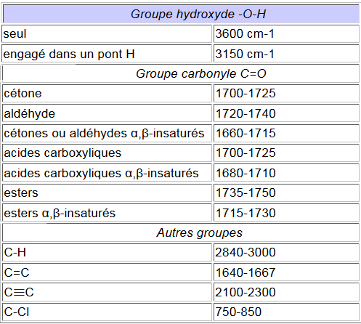Image resolution: width=361 pixels, height=324 pixels.
Task: Select the 'C-H' row label
Action: click(x=107, y=253)
